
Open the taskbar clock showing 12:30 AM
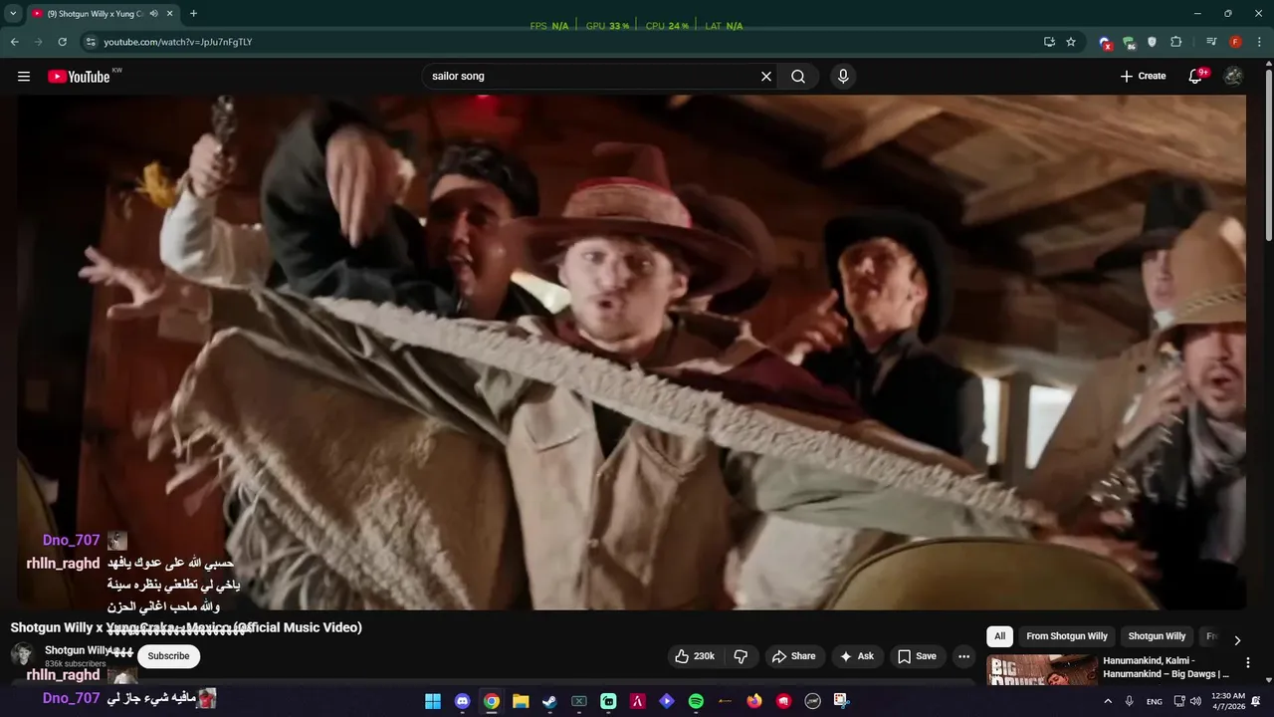click(1228, 701)
